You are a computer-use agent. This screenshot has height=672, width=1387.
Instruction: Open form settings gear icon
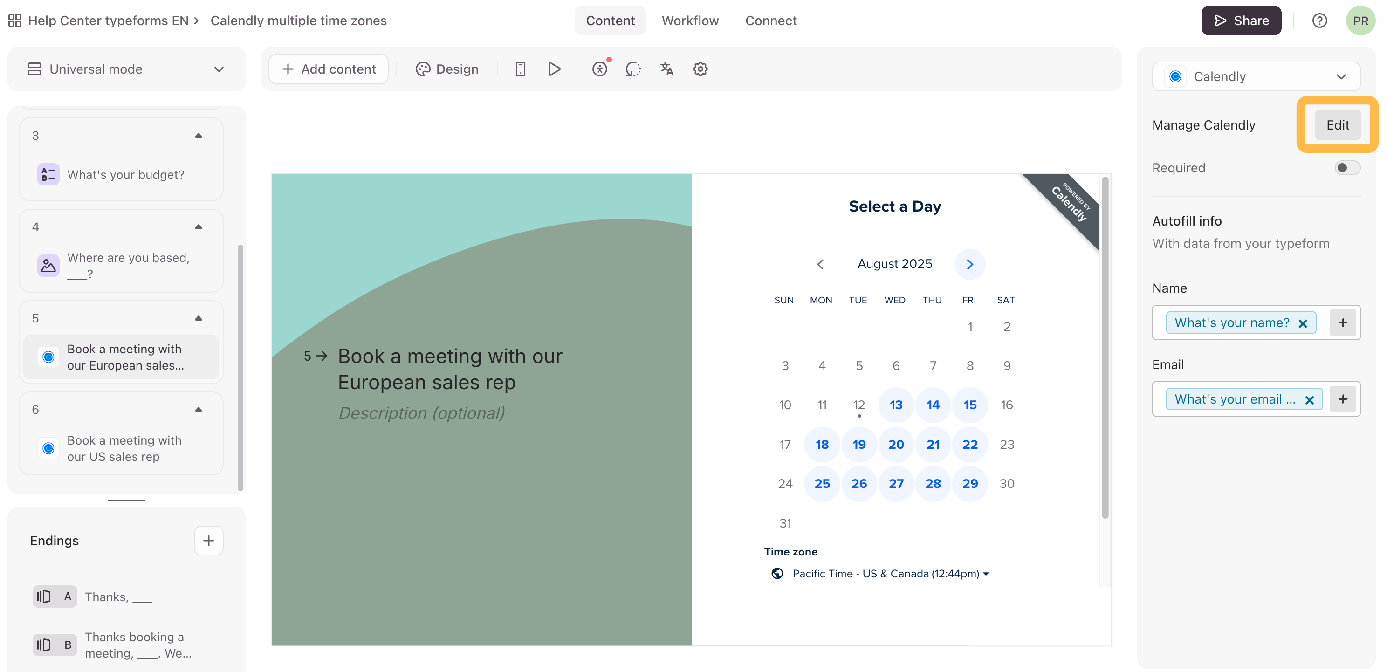700,69
